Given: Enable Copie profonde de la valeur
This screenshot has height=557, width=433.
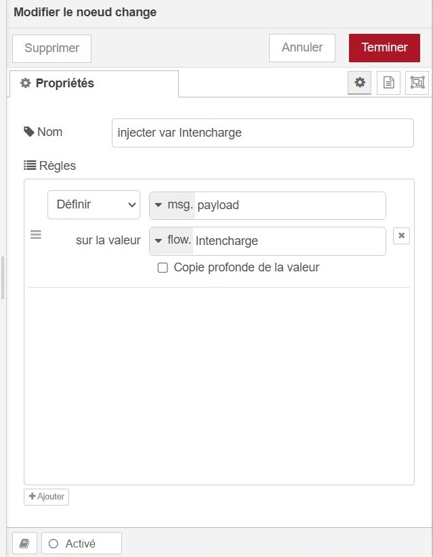Looking at the screenshot, I should tap(163, 267).
